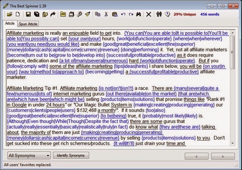Click the two people icon

[x=159, y=14]
